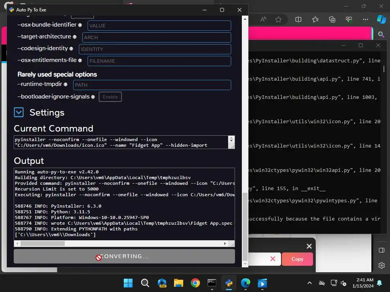The image size is (390, 292).
Task: Click the cloud sync tray icon
Action: [322, 283]
